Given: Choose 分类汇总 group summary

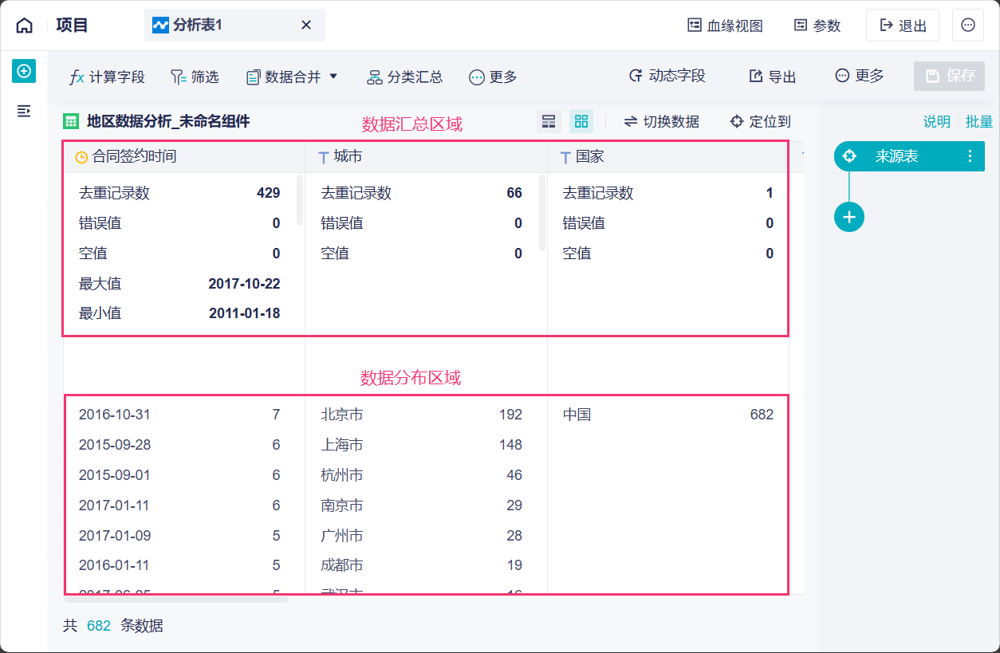Looking at the screenshot, I should tap(405, 77).
